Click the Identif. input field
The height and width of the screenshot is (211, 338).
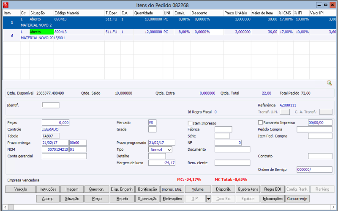coord(51,105)
